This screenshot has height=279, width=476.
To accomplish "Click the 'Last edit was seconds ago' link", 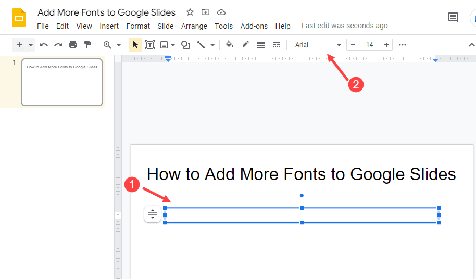I will click(x=345, y=26).
